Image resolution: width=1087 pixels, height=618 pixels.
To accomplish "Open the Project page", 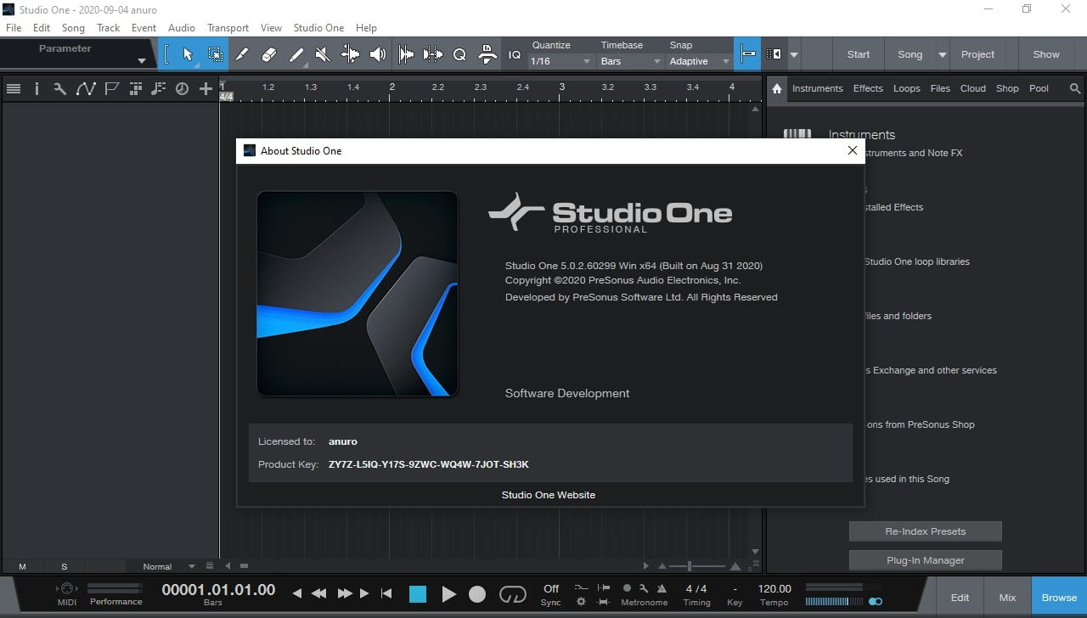I will (x=977, y=54).
